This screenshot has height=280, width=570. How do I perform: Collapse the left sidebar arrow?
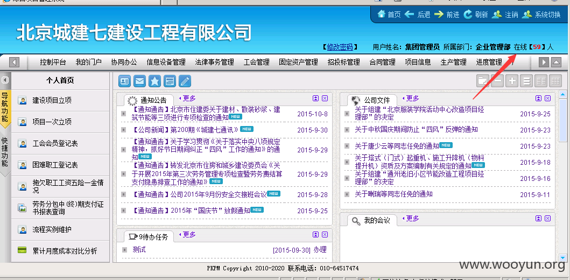pyautogui.click(x=5, y=80)
